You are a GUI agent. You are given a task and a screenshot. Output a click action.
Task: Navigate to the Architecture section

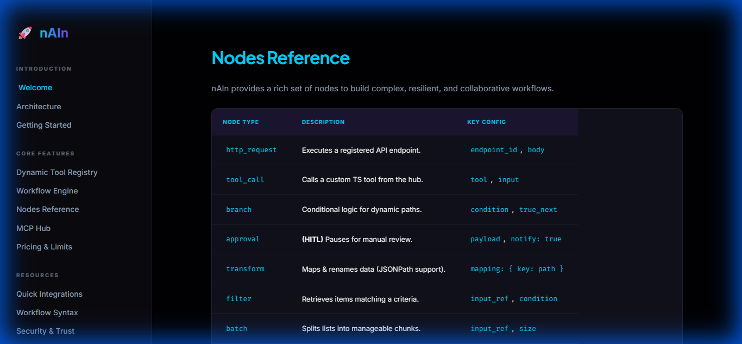click(x=39, y=106)
